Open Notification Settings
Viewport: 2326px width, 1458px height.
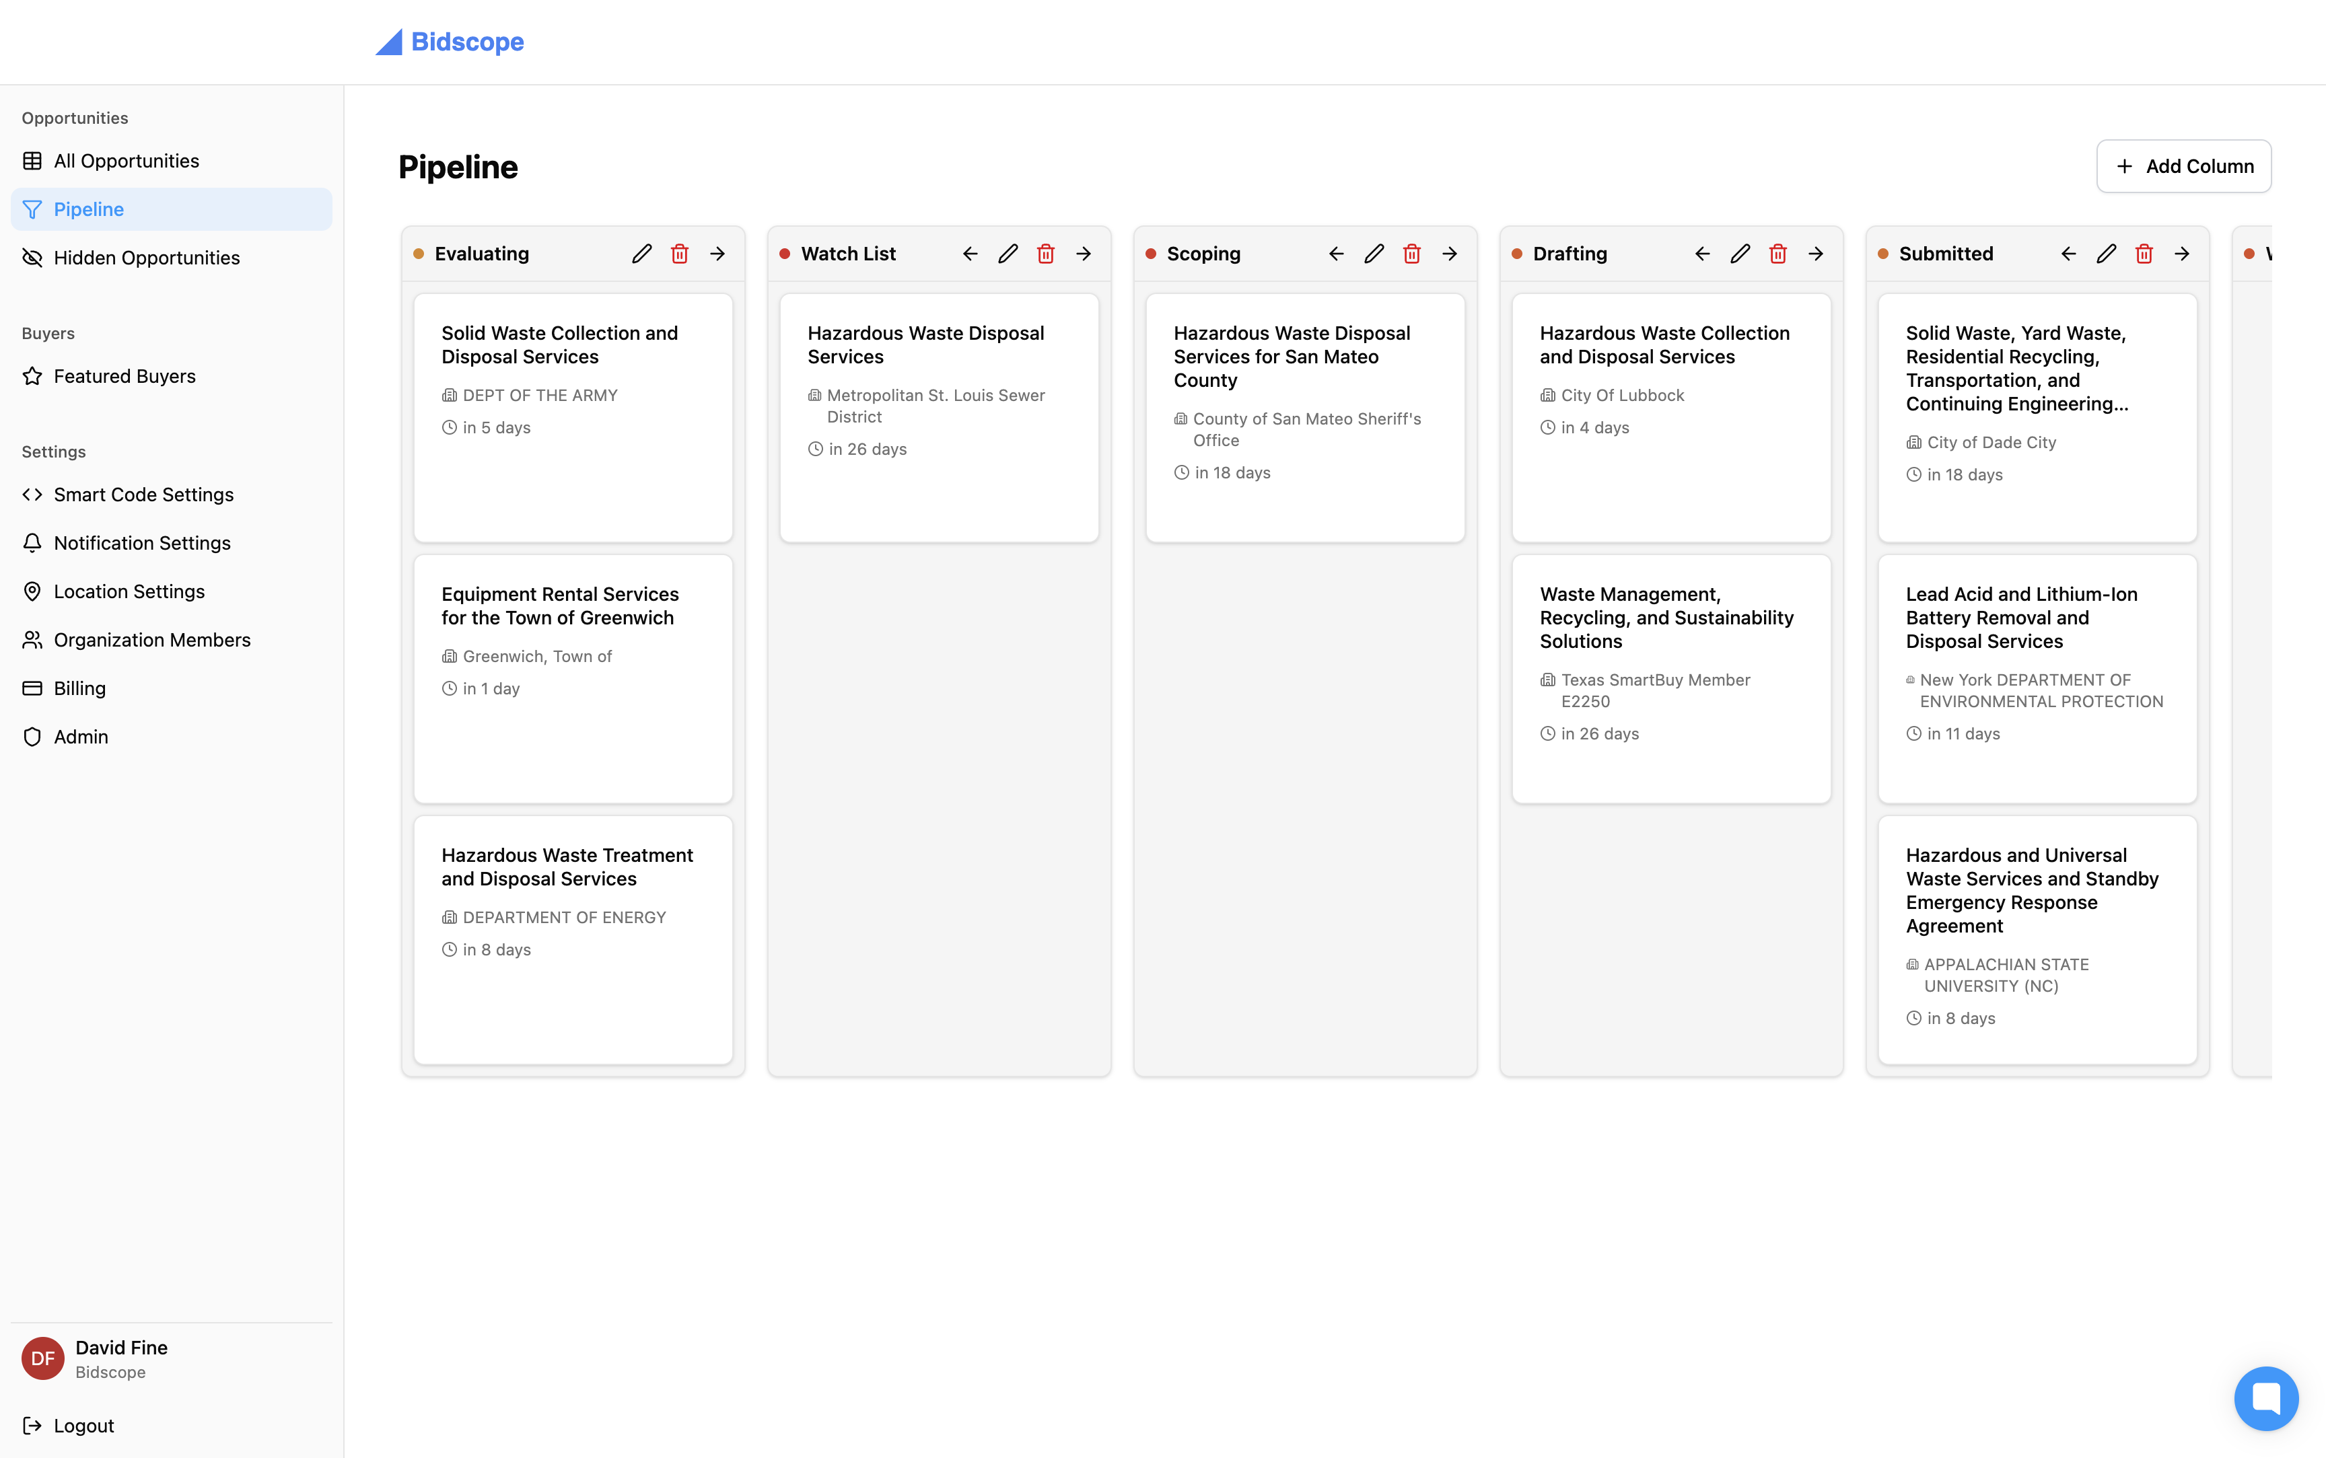(x=142, y=543)
